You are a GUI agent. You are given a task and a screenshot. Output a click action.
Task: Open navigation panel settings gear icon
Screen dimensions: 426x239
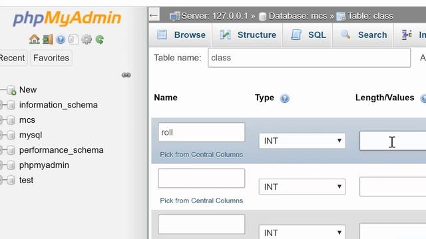[87, 40]
